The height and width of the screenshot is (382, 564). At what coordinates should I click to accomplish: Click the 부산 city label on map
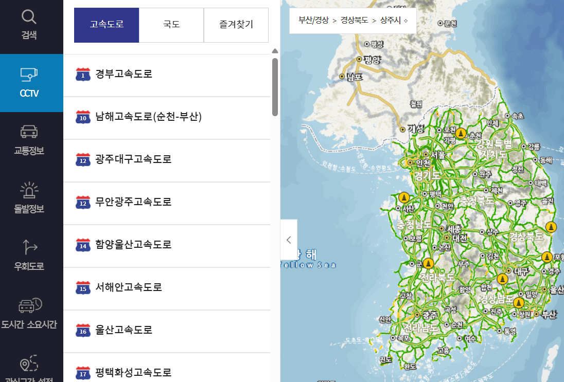(x=549, y=315)
